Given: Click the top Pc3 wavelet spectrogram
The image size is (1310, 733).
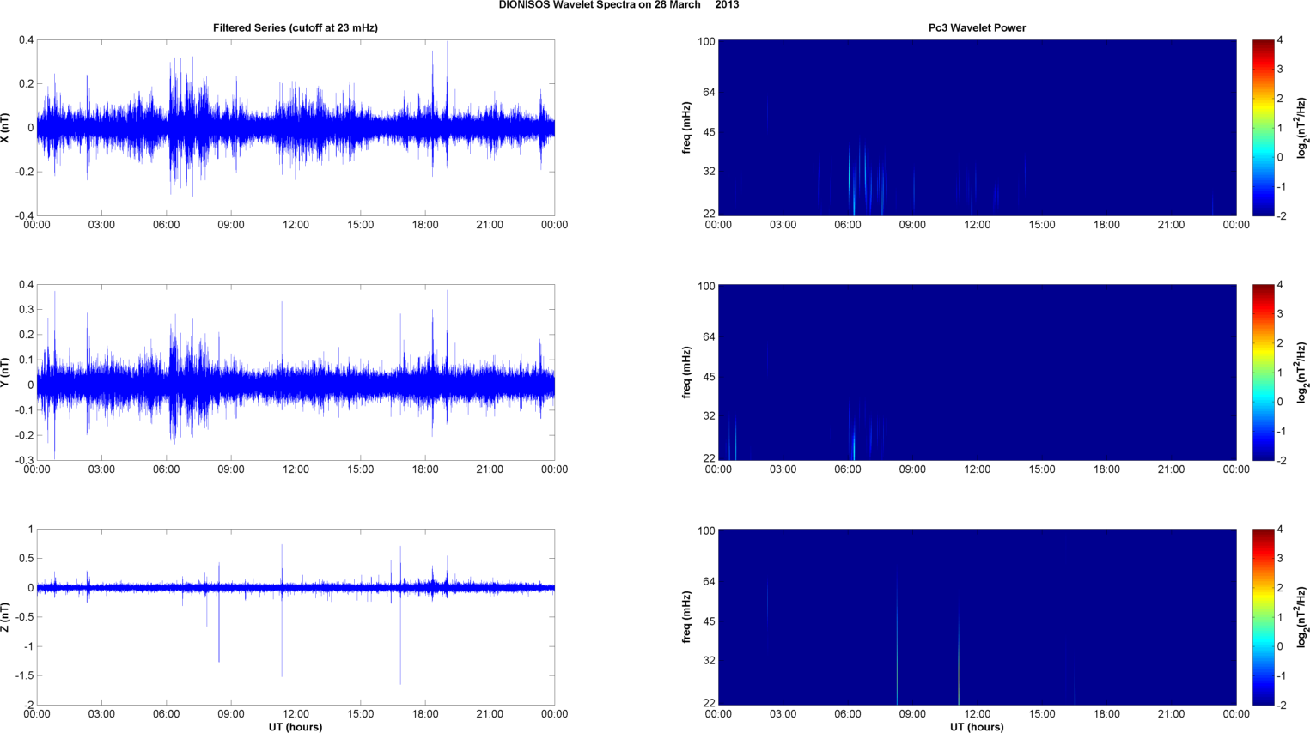Looking at the screenshot, I should click(x=977, y=128).
